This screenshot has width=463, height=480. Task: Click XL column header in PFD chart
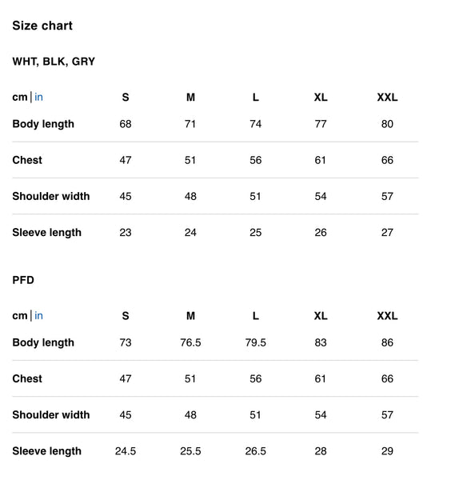point(321,316)
